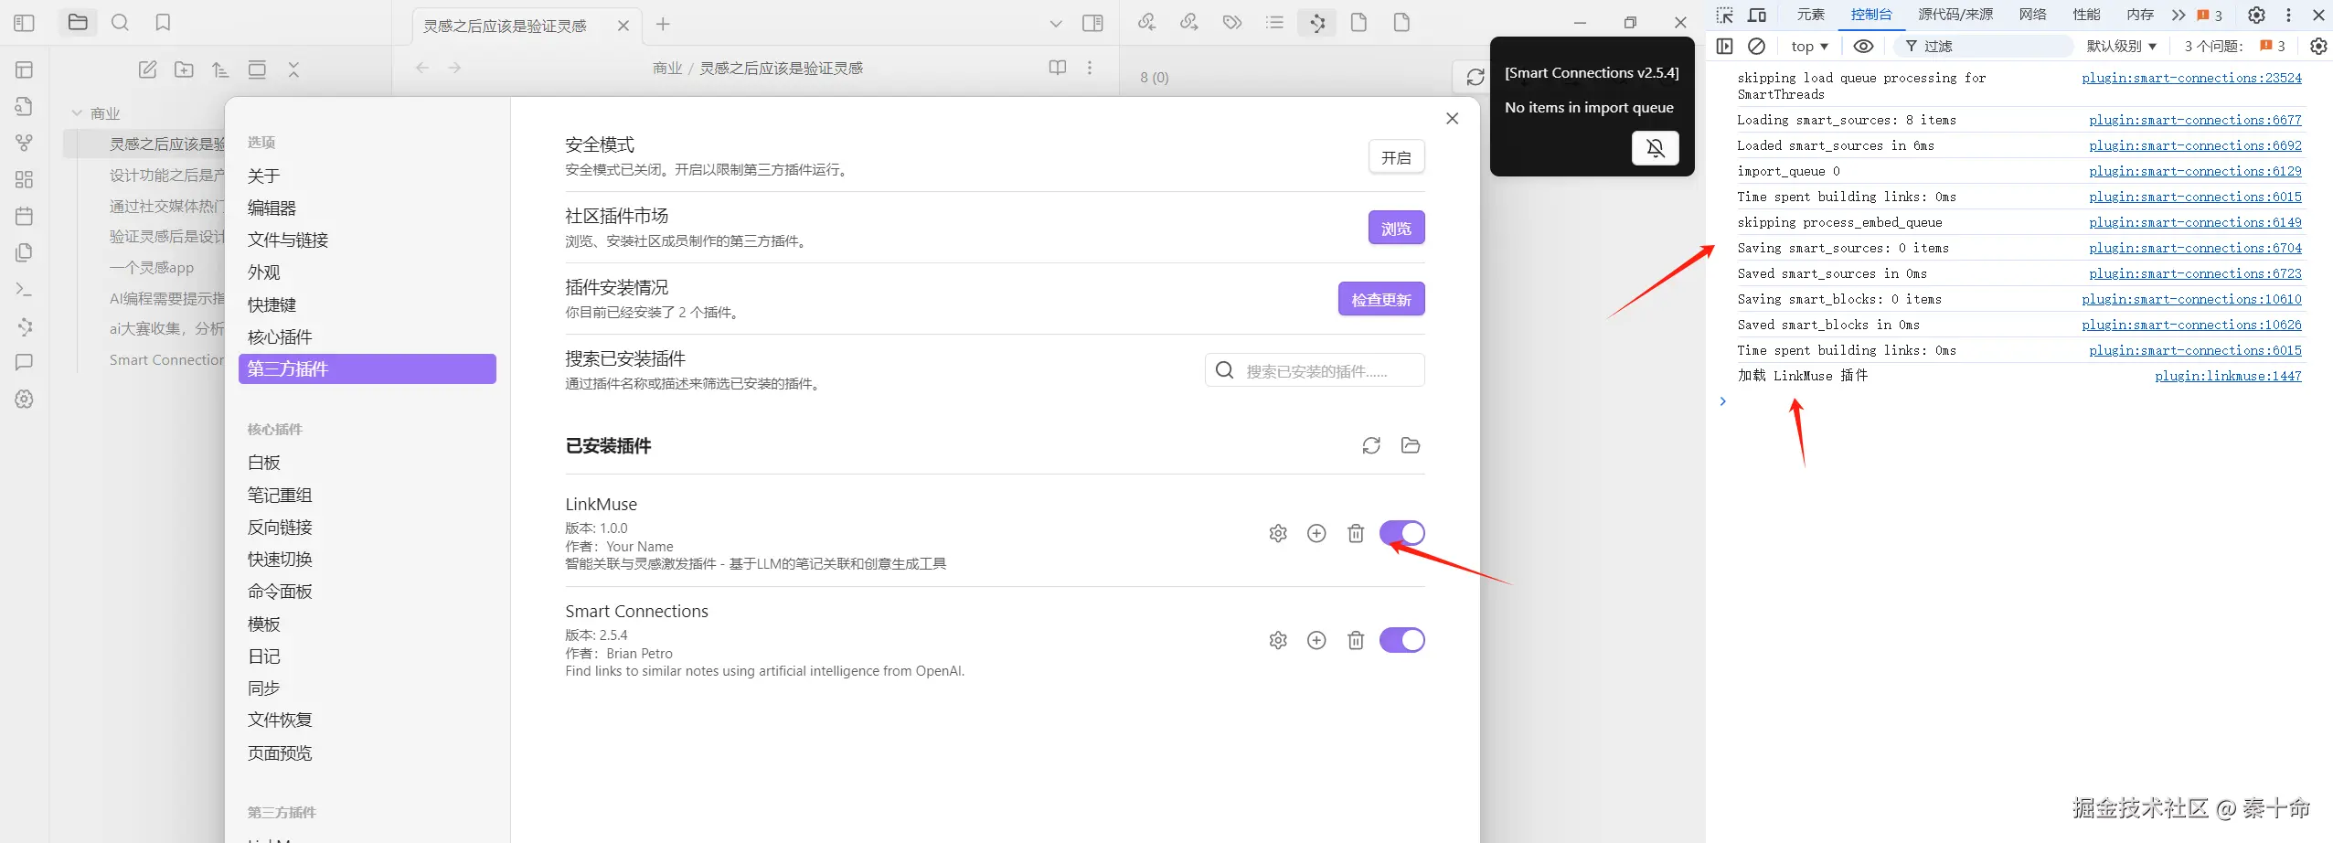Add a hotkey for LinkMuse

pyautogui.click(x=1316, y=533)
